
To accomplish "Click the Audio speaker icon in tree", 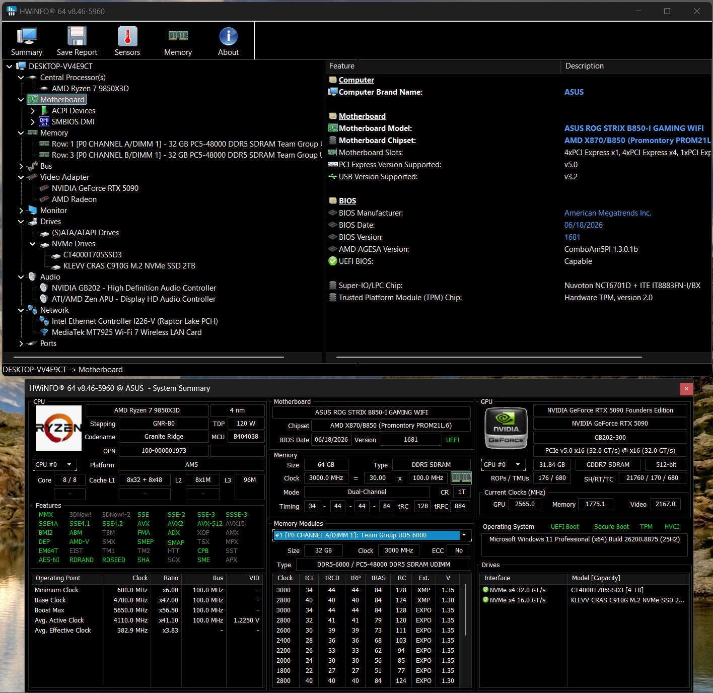I will point(32,276).
